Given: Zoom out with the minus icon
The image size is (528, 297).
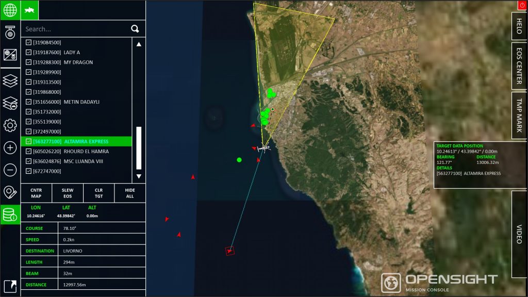Looking at the screenshot, I should (x=10, y=170).
